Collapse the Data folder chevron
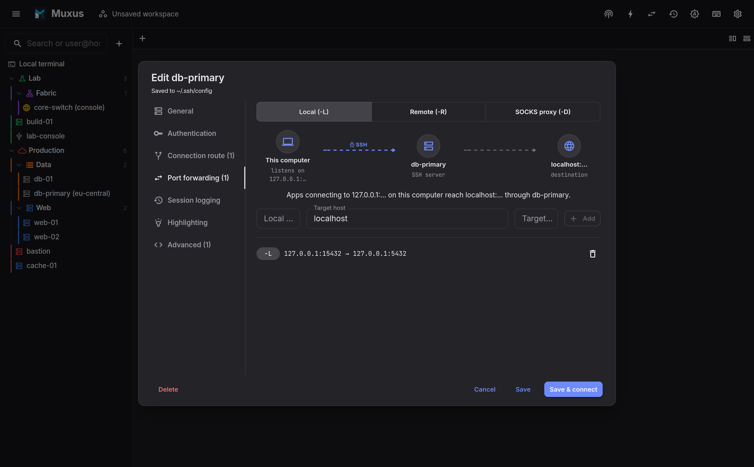The height and width of the screenshot is (467, 754). (x=19, y=165)
